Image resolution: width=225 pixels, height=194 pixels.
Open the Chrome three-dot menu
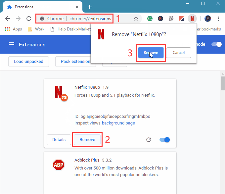[x=218, y=19]
